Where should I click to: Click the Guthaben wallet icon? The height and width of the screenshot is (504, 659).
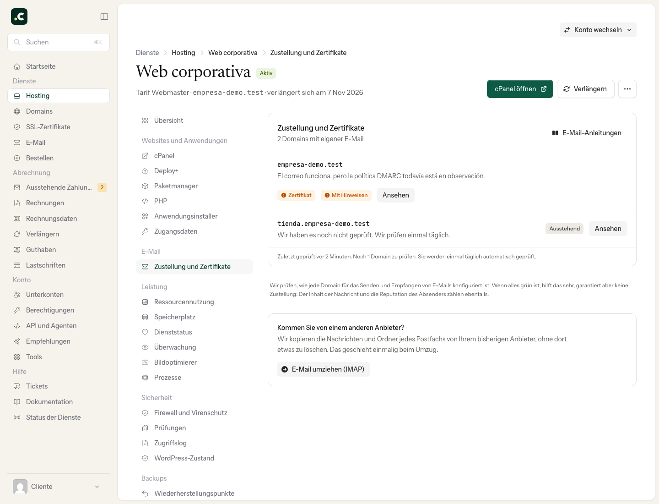(x=17, y=250)
